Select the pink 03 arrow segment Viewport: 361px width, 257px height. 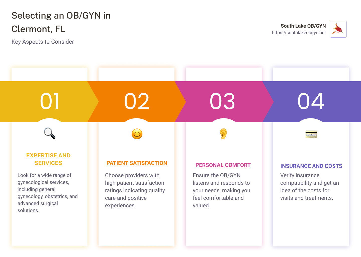click(222, 101)
